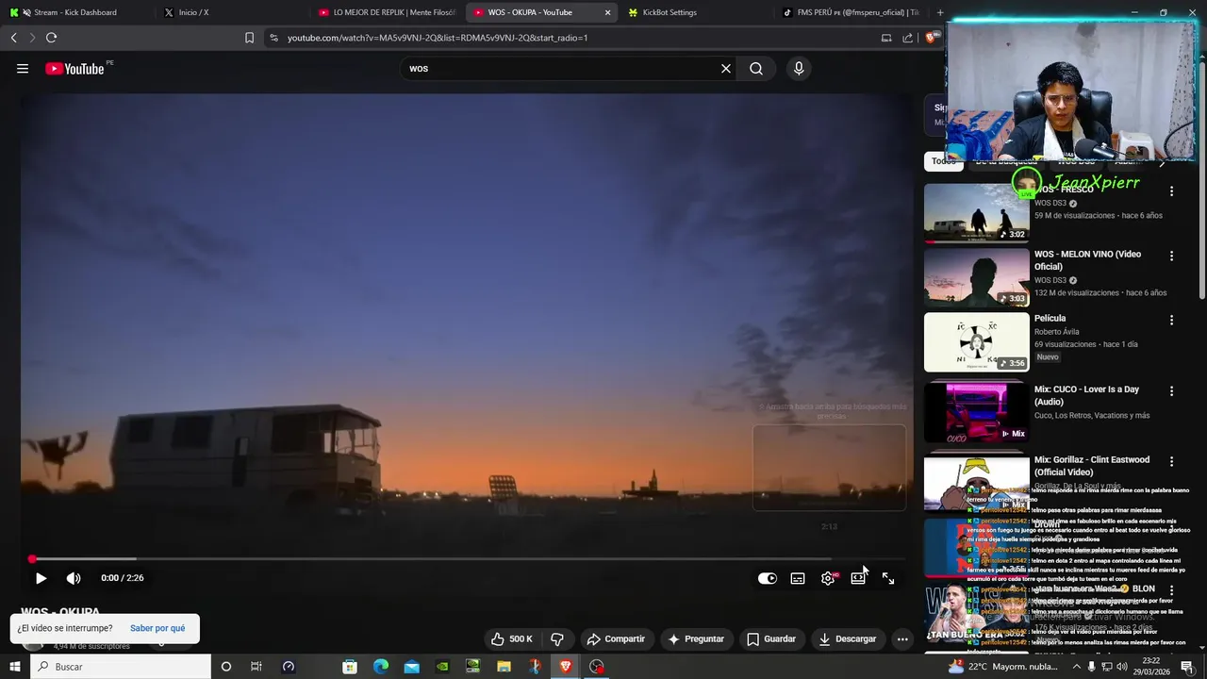Switch to the Inicio / X tab
This screenshot has height=679, width=1207.
pyautogui.click(x=231, y=12)
